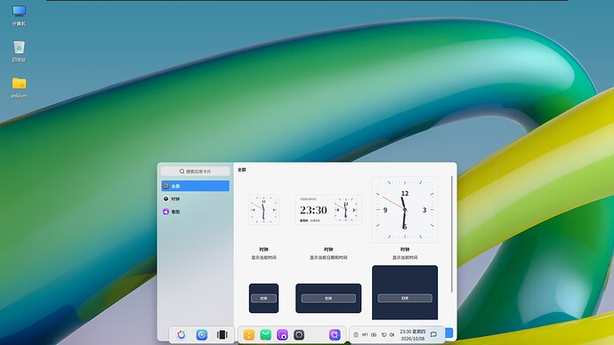Select the 看图 category in sidebar
The image size is (614, 345).
[x=196, y=212]
